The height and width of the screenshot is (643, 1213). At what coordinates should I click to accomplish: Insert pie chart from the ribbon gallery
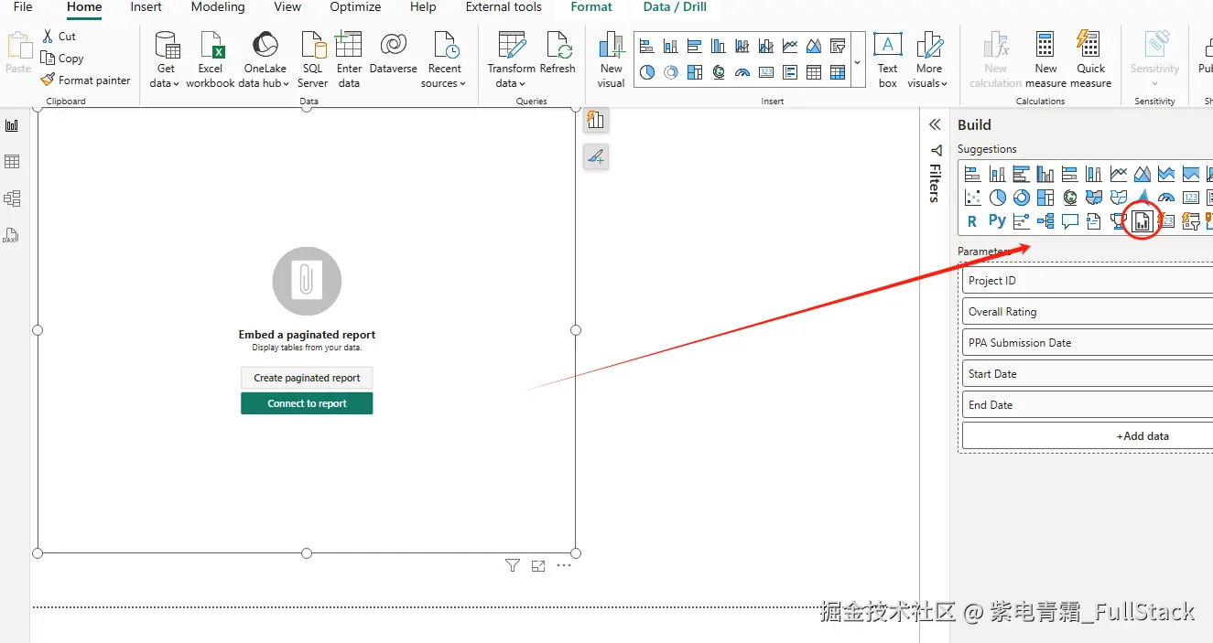click(647, 72)
